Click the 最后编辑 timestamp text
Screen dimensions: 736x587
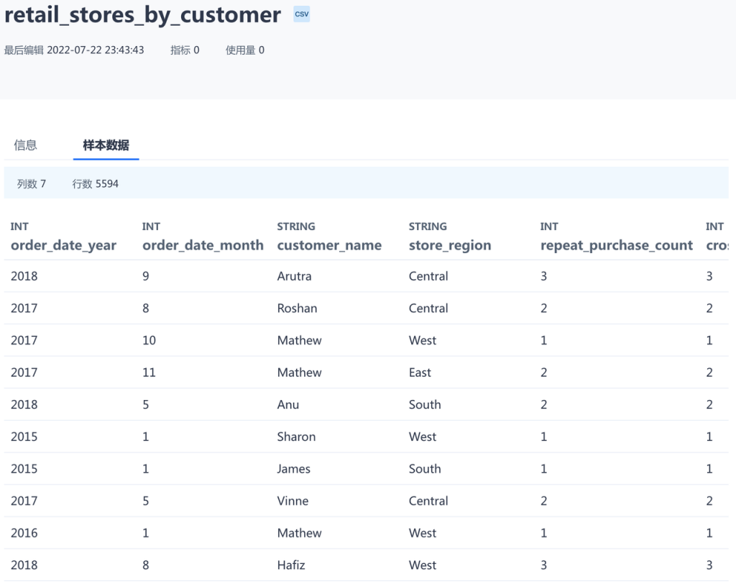click(74, 50)
